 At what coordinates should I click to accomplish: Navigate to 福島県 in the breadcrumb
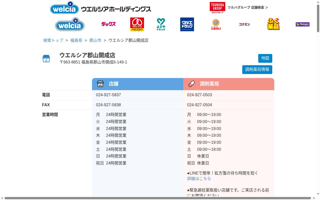(76, 40)
